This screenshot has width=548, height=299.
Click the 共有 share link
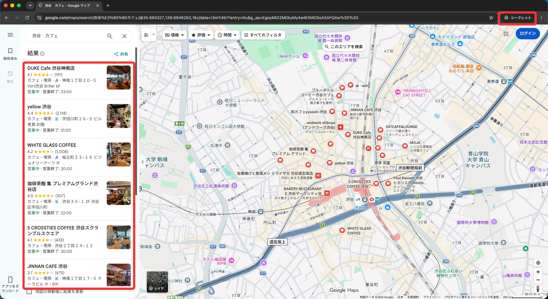click(121, 54)
